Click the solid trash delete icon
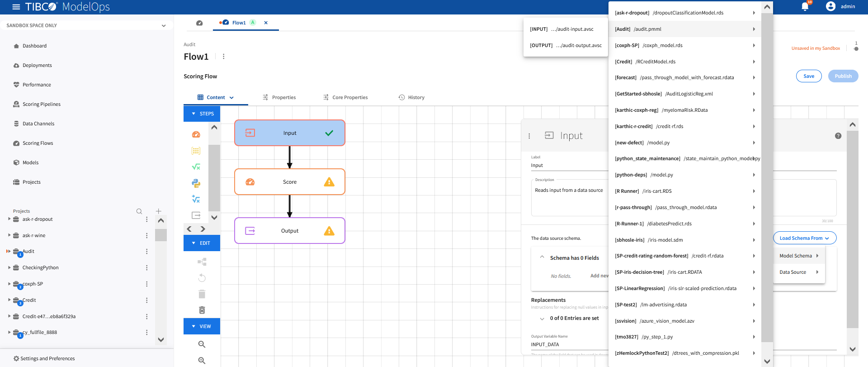Screen dimensions: 868x367 click(202, 294)
